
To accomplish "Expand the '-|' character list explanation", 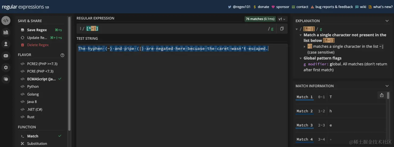I will coord(305,46).
